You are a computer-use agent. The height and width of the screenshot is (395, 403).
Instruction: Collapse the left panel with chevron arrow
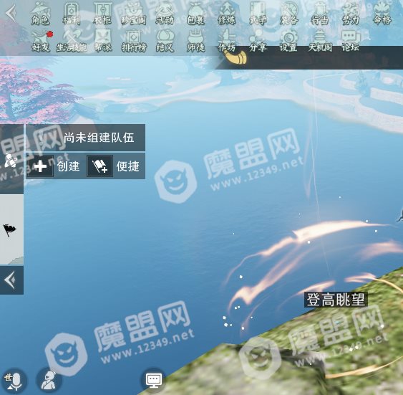coord(11,280)
